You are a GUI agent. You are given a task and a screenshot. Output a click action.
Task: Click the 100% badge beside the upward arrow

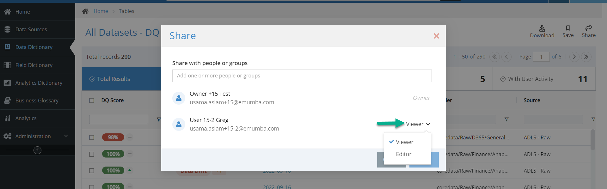click(x=113, y=171)
